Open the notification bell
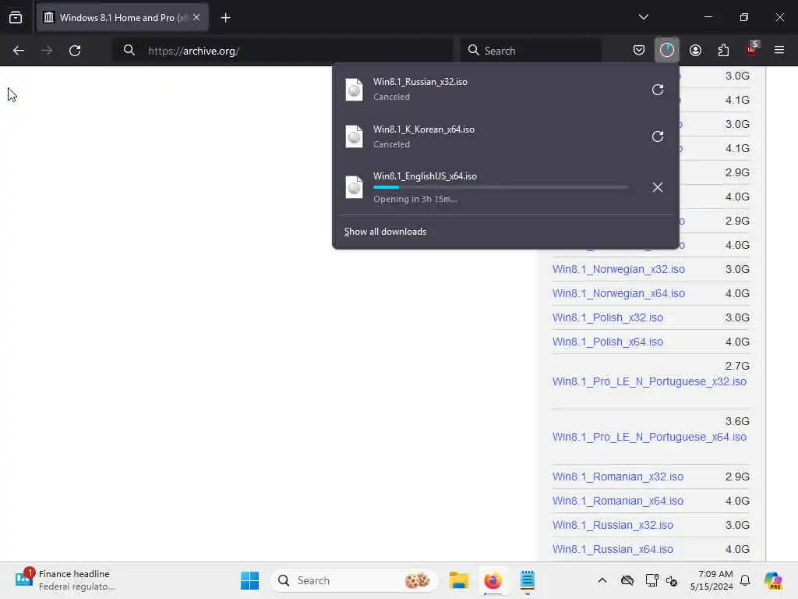Viewport: 798px width, 599px height. point(745,580)
